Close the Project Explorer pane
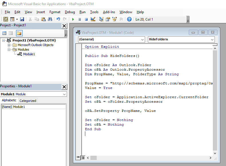226x166 pixels. [x=64, y=26]
